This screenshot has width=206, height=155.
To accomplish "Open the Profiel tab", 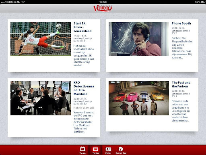I will [x=108, y=150].
